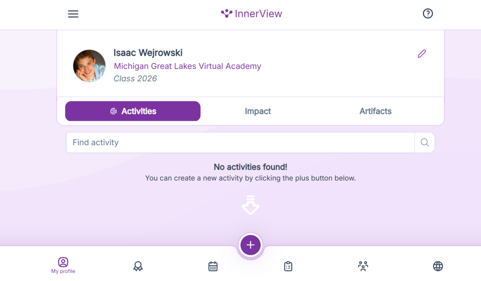Viewport: 481px width, 281px height.
Task: Open the globe section in bottom bar
Action: pyautogui.click(x=438, y=266)
